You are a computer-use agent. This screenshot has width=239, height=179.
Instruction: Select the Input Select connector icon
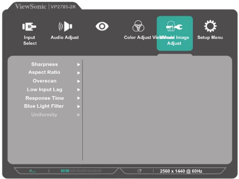tap(29, 27)
